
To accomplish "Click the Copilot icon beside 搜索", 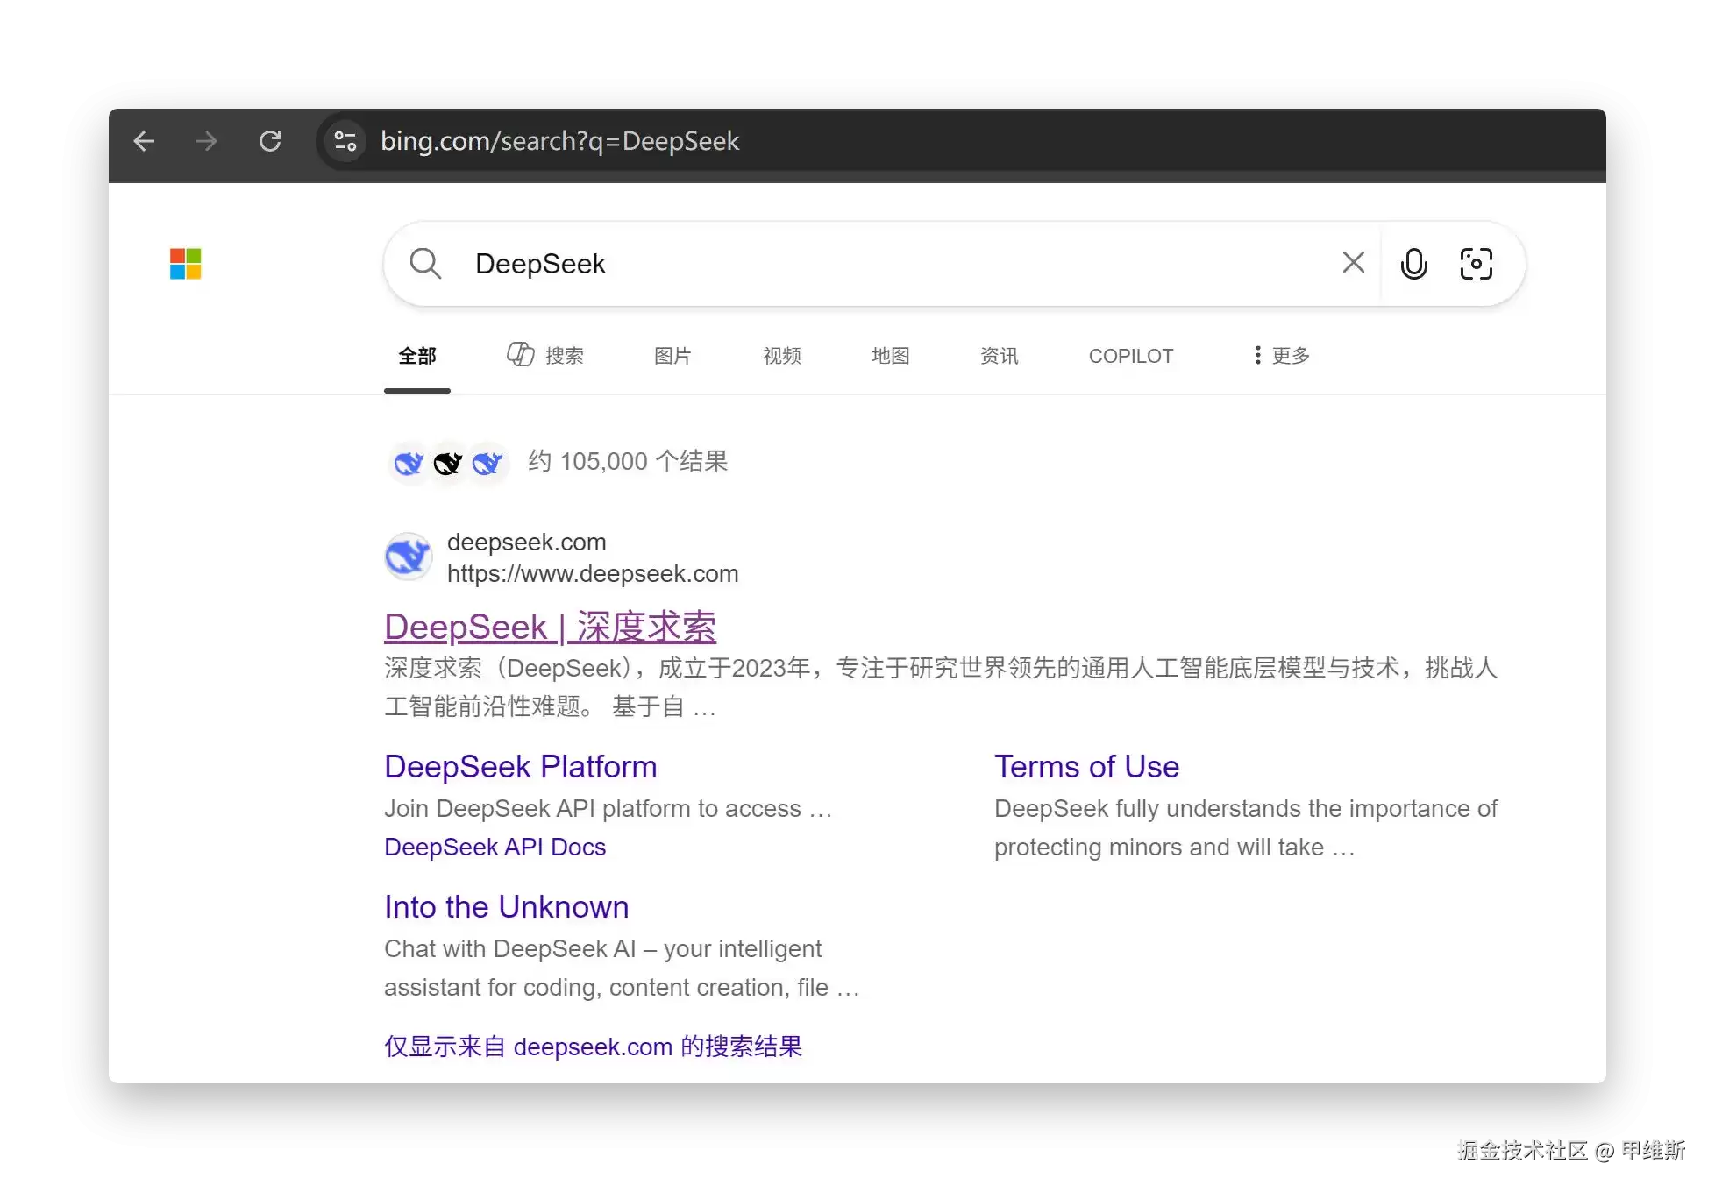I will tap(520, 354).
